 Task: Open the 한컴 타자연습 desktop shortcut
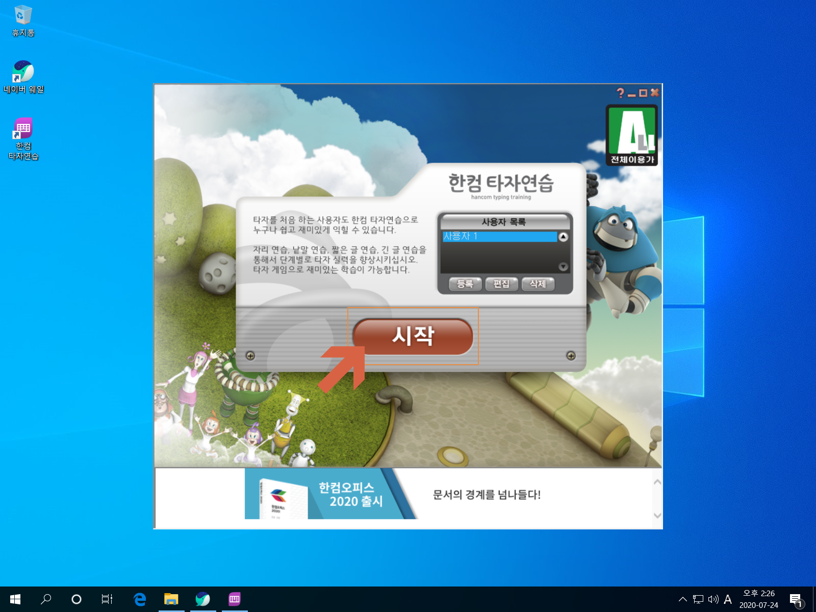pyautogui.click(x=23, y=139)
